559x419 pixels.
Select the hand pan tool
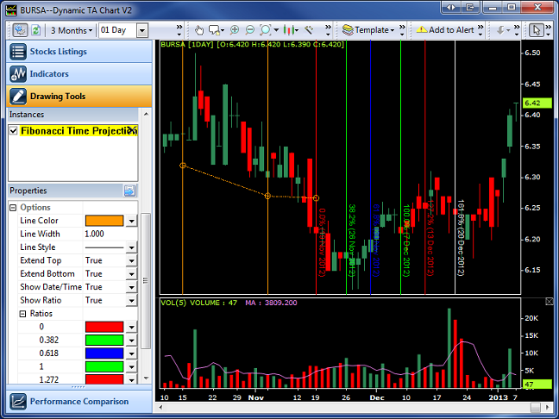coord(199,30)
